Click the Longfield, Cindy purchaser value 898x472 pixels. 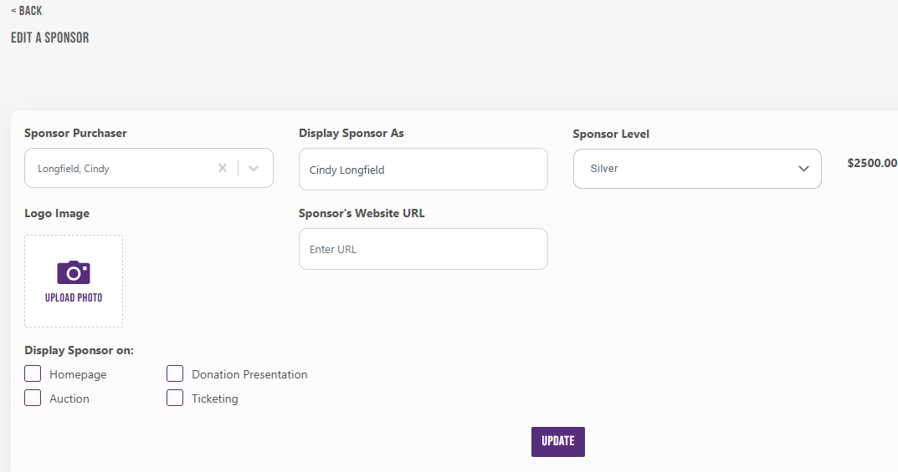point(74,169)
